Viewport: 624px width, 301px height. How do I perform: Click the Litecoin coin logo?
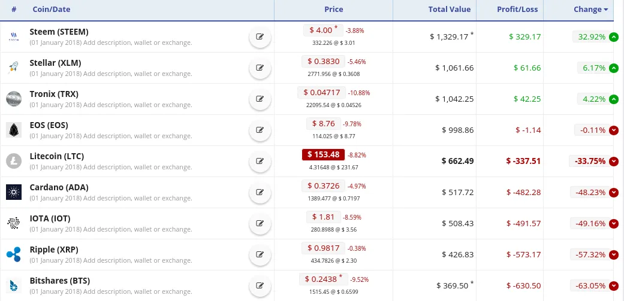[x=14, y=161]
